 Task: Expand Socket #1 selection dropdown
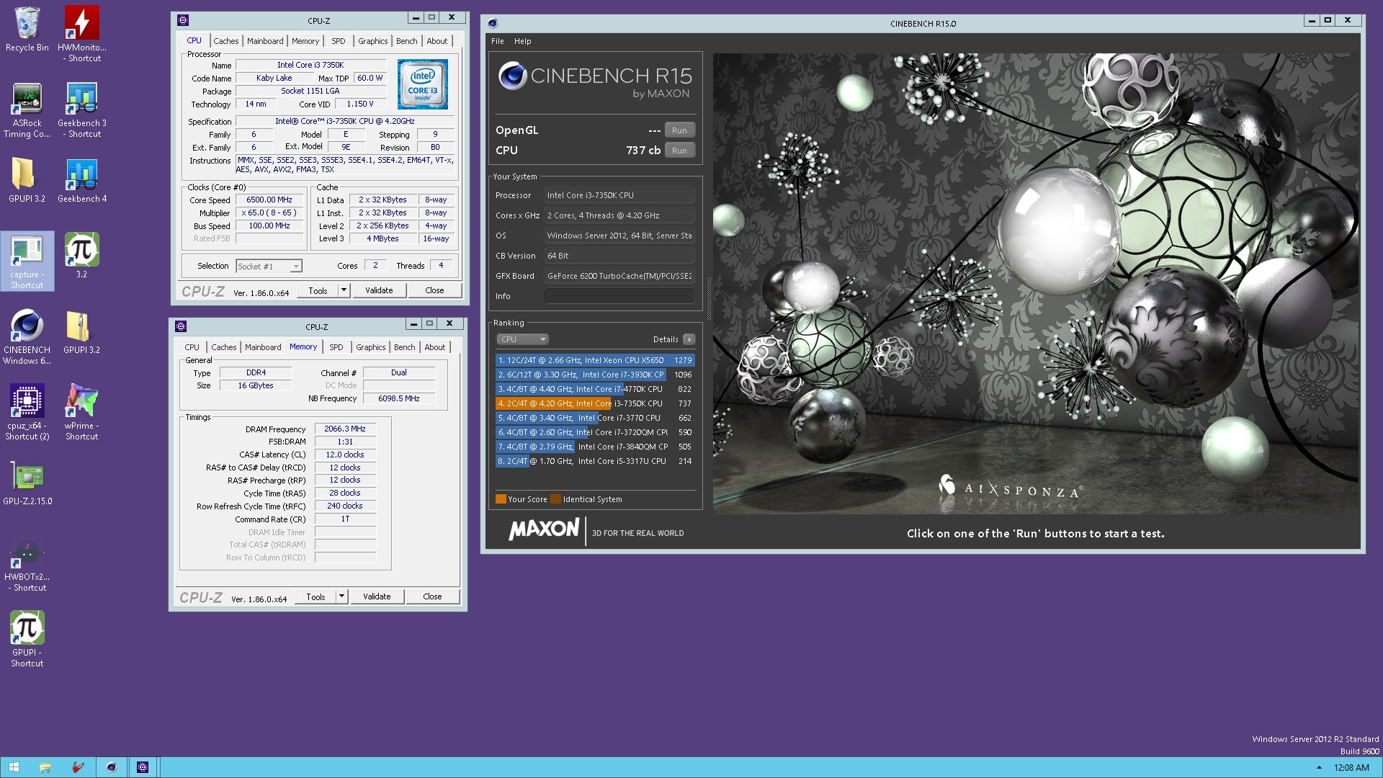point(295,267)
